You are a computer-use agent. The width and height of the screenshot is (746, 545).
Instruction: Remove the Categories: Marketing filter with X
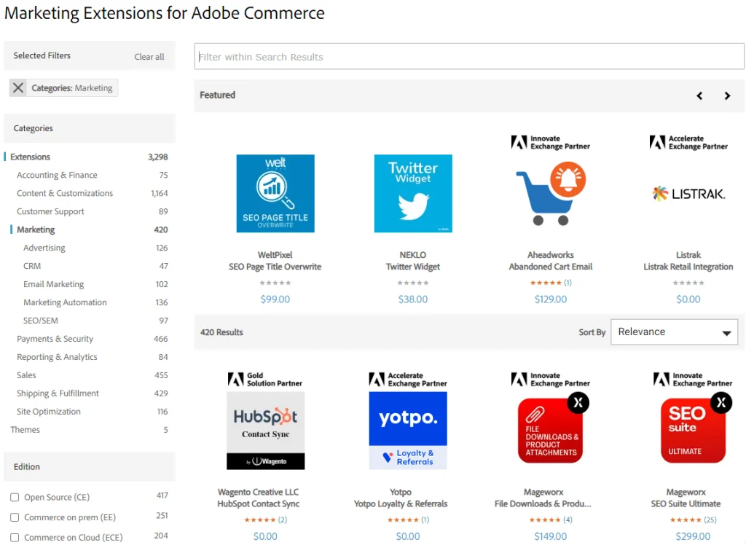(x=18, y=88)
